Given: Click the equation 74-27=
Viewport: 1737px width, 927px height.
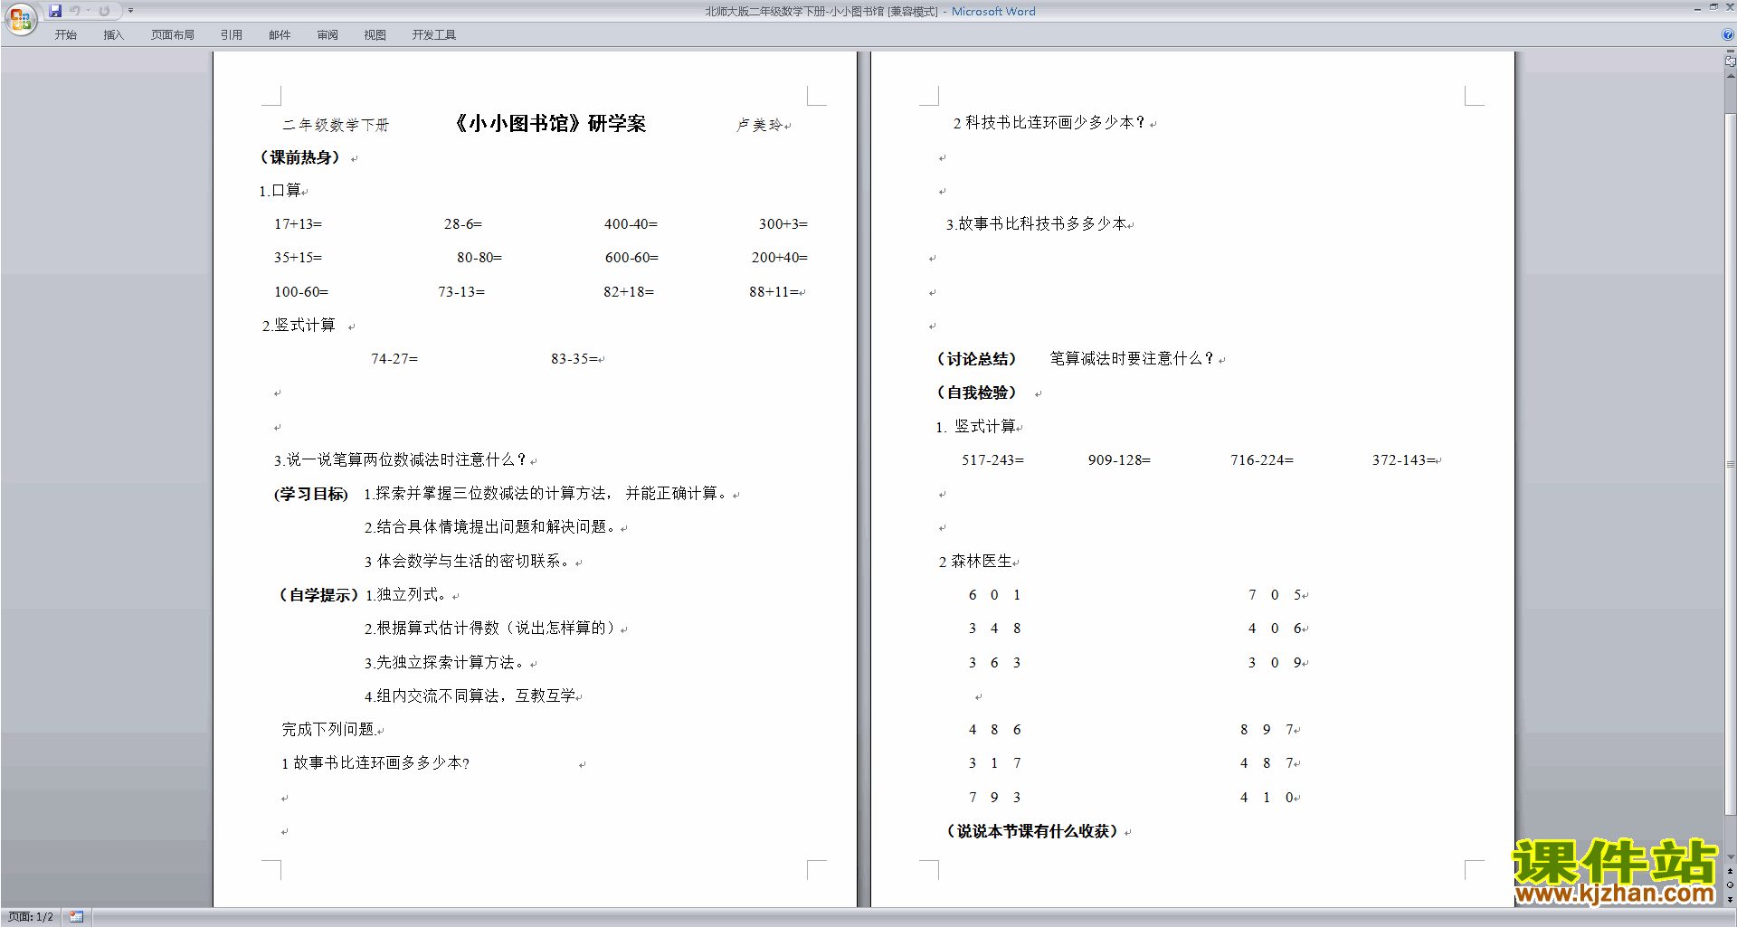Looking at the screenshot, I should pos(394,359).
